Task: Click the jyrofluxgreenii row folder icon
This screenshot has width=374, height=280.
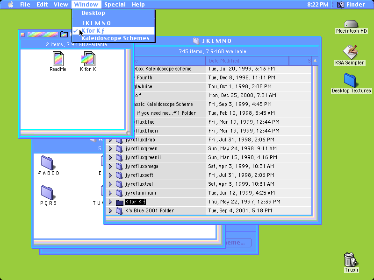Action: pyautogui.click(x=119, y=158)
